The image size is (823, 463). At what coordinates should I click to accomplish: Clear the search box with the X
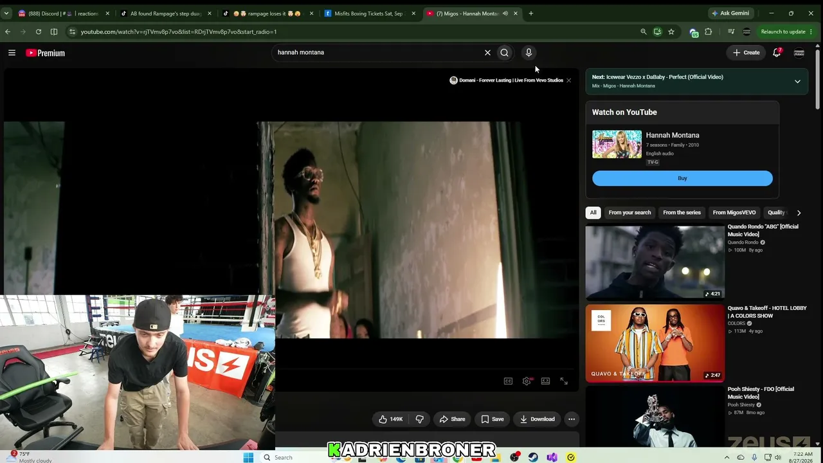(x=487, y=53)
